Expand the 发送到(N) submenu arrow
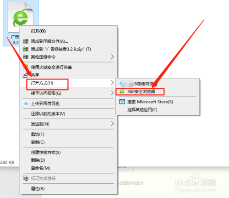This screenshot has width=229, height=198. 112,124
